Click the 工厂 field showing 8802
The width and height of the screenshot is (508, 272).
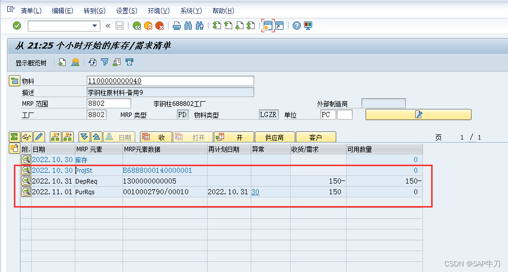[96, 115]
